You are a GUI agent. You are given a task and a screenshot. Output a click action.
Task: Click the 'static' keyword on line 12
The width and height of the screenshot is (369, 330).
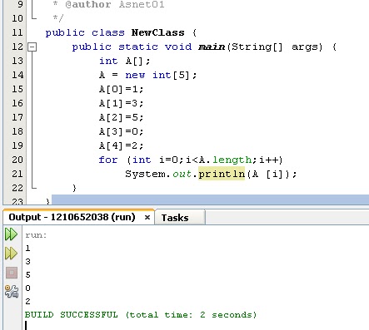tap(138, 47)
